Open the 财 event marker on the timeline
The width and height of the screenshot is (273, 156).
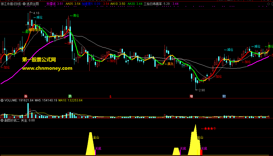224,96
